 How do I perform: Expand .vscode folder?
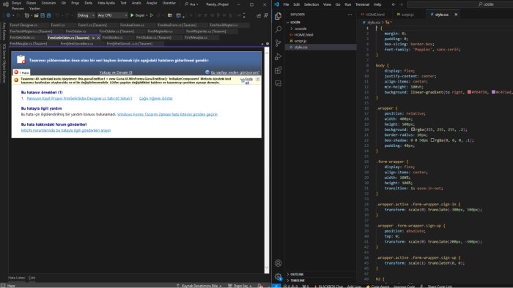coord(292,29)
